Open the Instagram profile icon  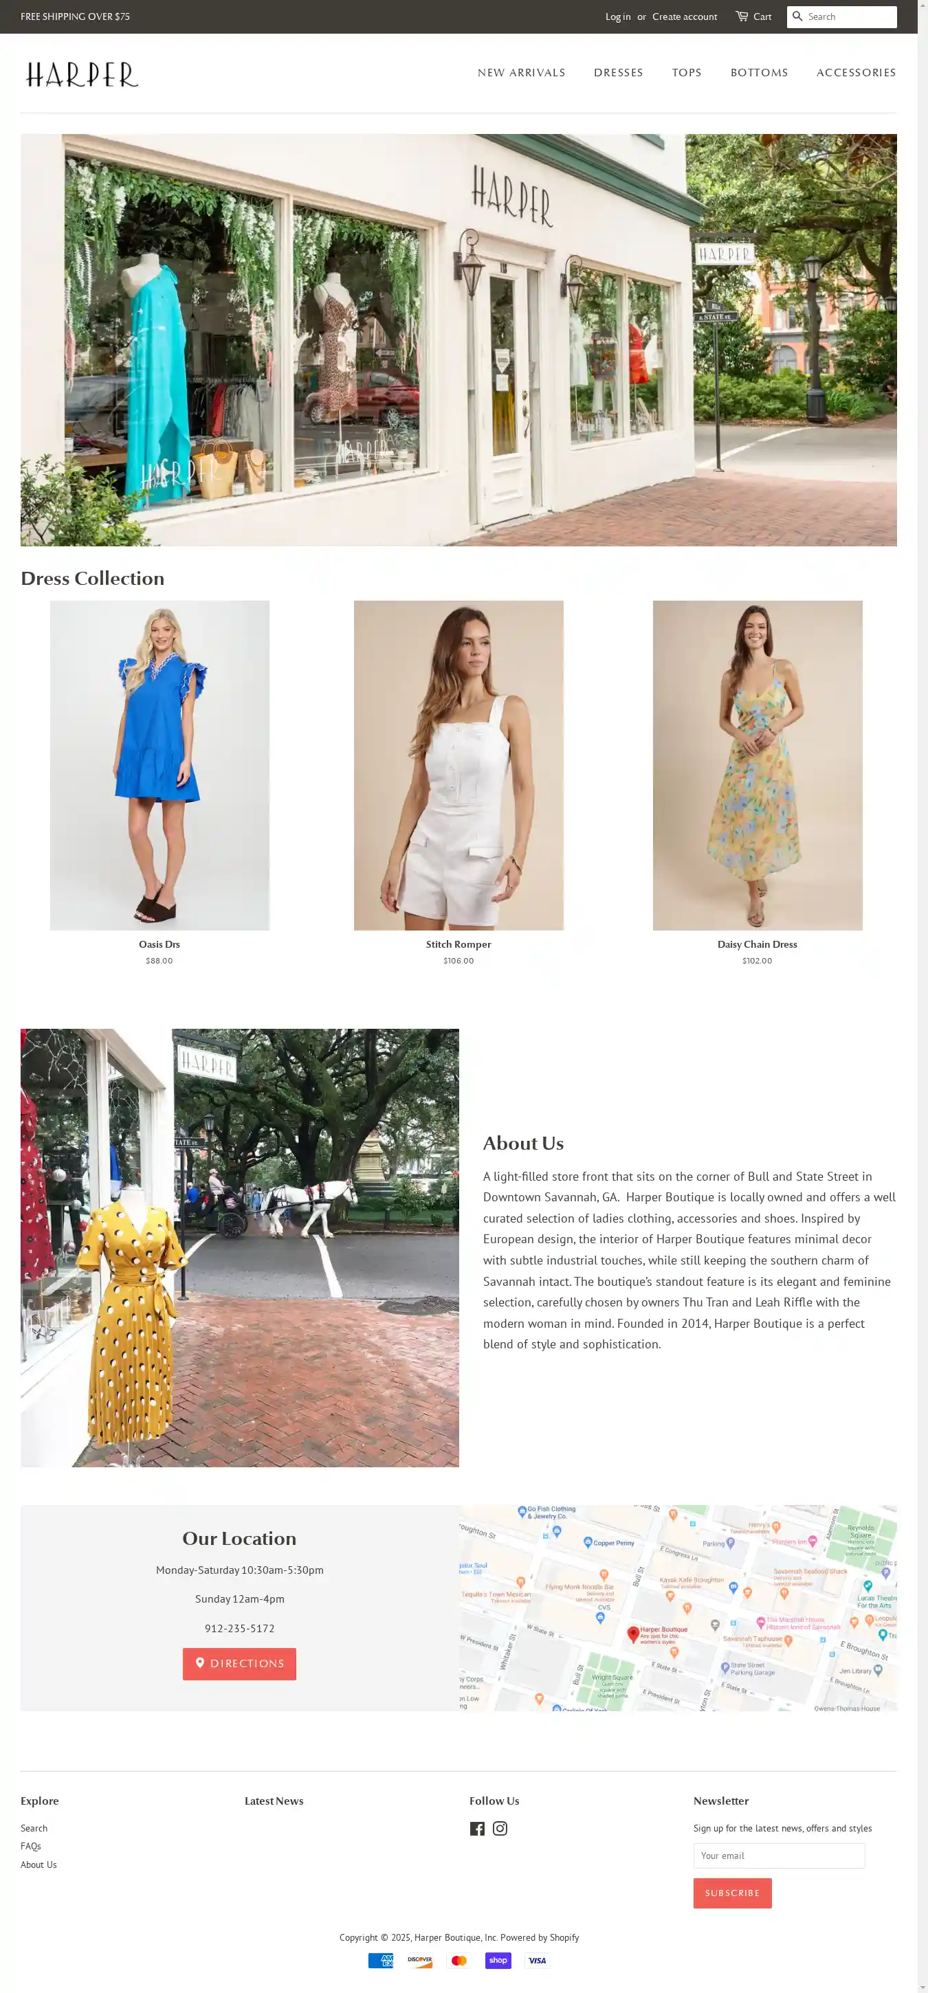pos(500,1828)
